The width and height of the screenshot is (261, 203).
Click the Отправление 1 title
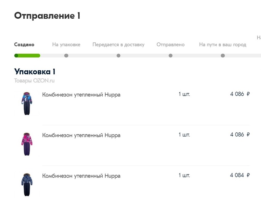(47, 16)
